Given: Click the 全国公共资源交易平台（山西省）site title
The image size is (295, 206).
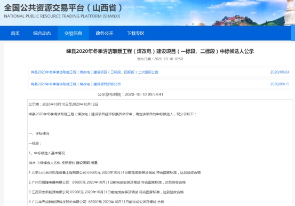Looking at the screenshot, I should [63, 8].
